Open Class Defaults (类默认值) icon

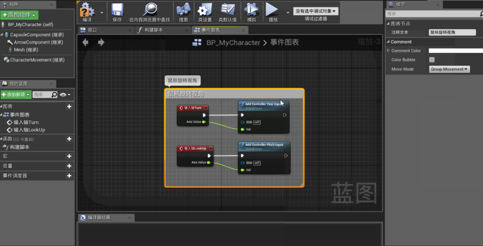tap(228, 10)
